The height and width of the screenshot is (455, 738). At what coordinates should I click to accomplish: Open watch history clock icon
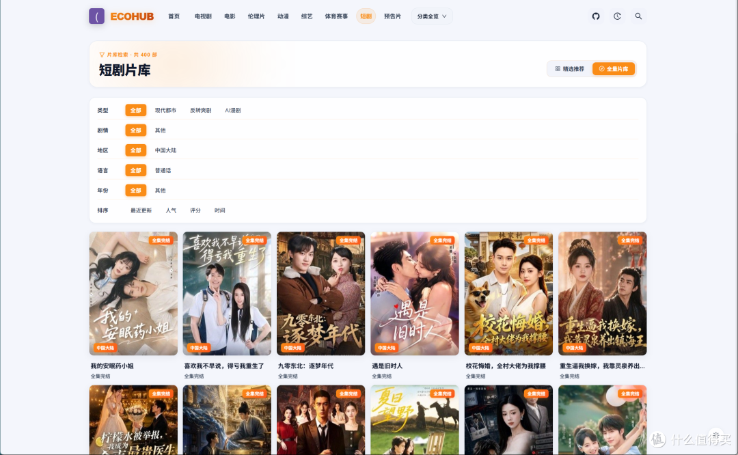pyautogui.click(x=617, y=16)
